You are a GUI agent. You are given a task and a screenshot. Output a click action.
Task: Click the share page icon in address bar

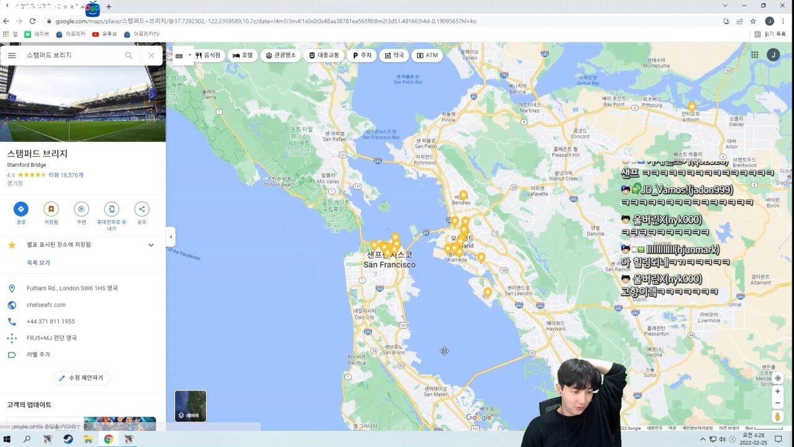[x=739, y=21]
